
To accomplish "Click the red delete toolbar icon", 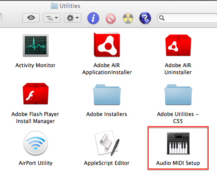I will click(x=110, y=18).
